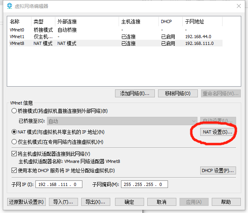
Task: Select the VMnet1 row
Action: pyautogui.click(x=116, y=37)
